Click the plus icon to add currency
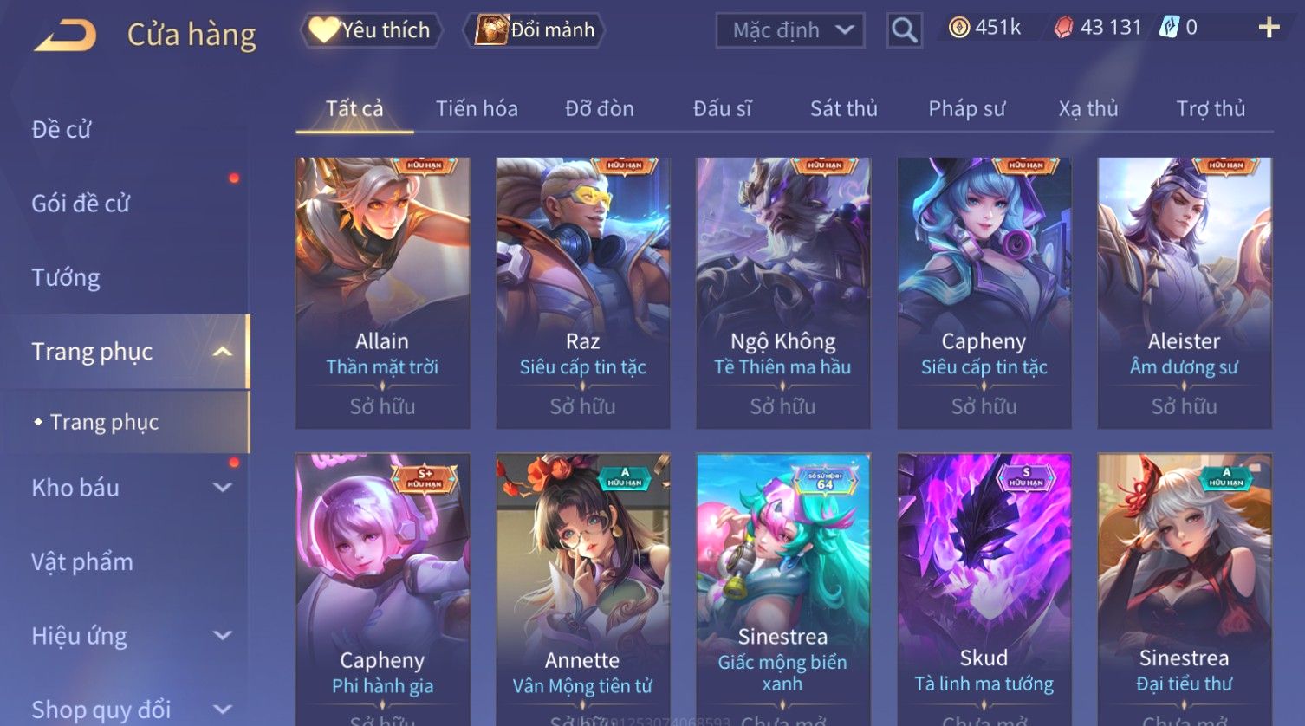The height and width of the screenshot is (726, 1305). (x=1269, y=28)
